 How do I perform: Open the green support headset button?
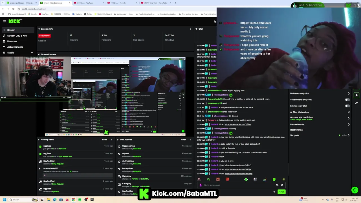coord(355,190)
